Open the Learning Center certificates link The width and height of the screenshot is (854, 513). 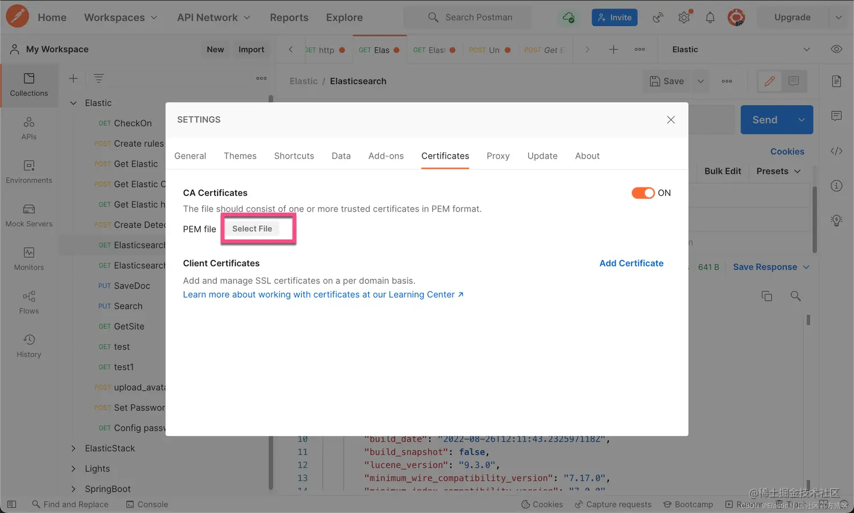tap(323, 295)
